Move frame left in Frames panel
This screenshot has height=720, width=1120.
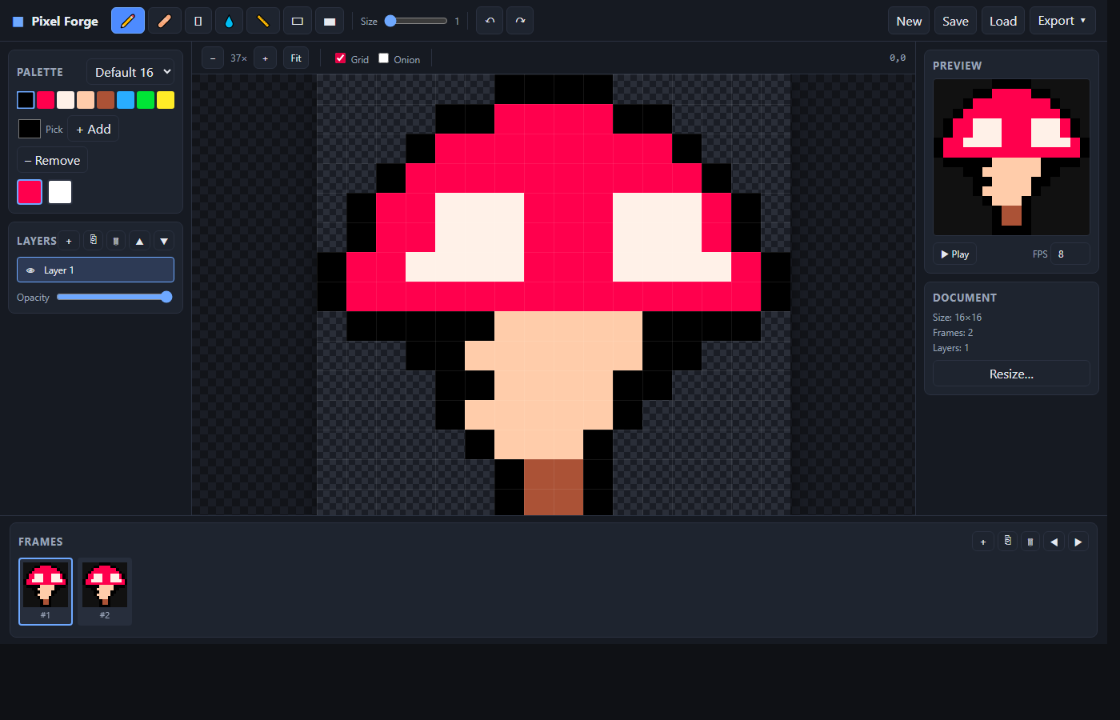tap(1054, 542)
